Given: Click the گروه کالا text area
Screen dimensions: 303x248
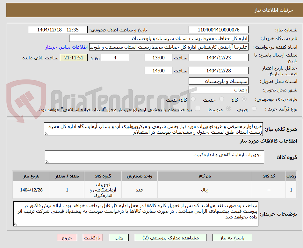Looking at the screenshot, I should coord(155,157).
